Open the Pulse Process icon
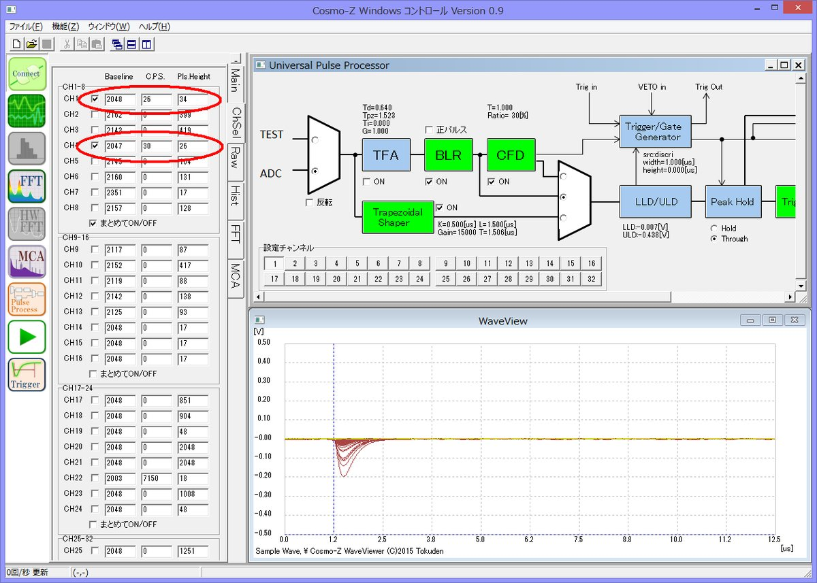The width and height of the screenshot is (817, 583). click(x=27, y=299)
